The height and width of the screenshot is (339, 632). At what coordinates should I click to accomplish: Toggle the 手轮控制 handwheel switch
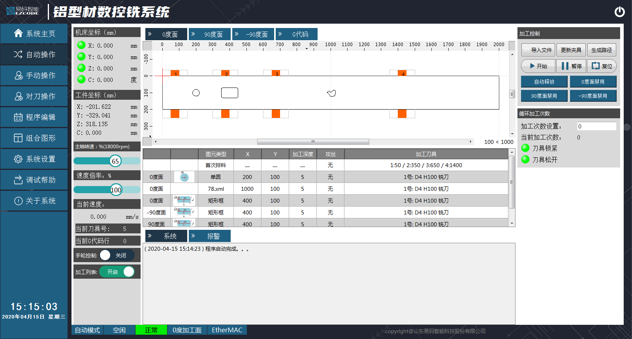pyautogui.click(x=117, y=255)
